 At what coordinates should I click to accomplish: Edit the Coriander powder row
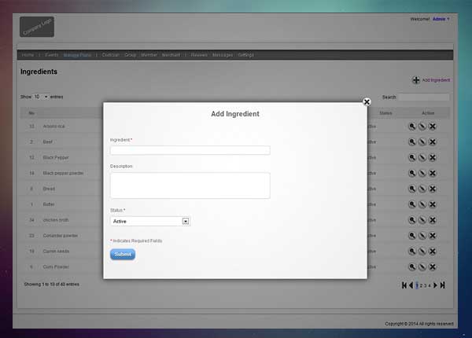(422, 236)
